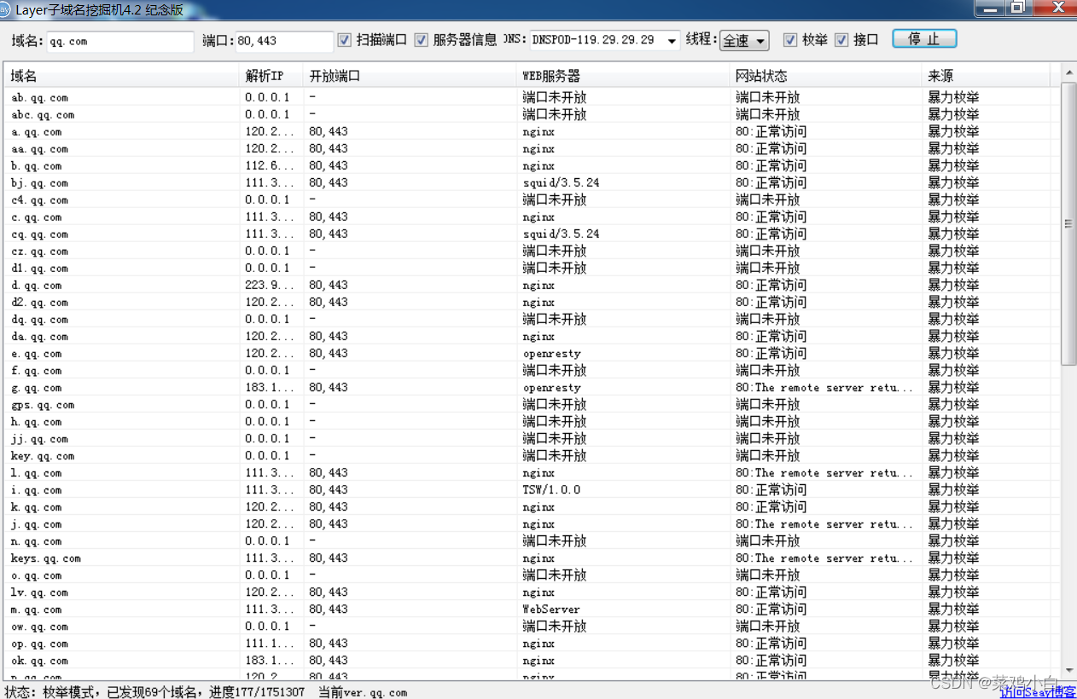The image size is (1077, 699).
Task: Select the a.qq.com domain entry
Action: 37,132
